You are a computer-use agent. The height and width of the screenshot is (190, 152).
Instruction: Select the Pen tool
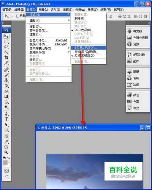(6, 114)
